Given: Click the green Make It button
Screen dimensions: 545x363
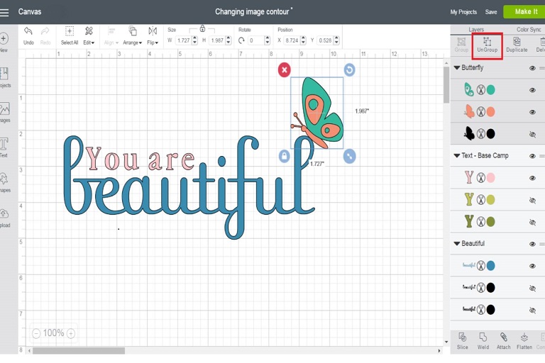Looking at the screenshot, I should pyautogui.click(x=525, y=11).
